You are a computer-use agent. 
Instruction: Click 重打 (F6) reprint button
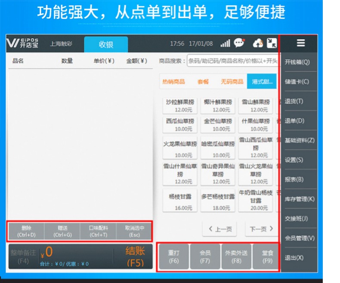[x=174, y=257]
